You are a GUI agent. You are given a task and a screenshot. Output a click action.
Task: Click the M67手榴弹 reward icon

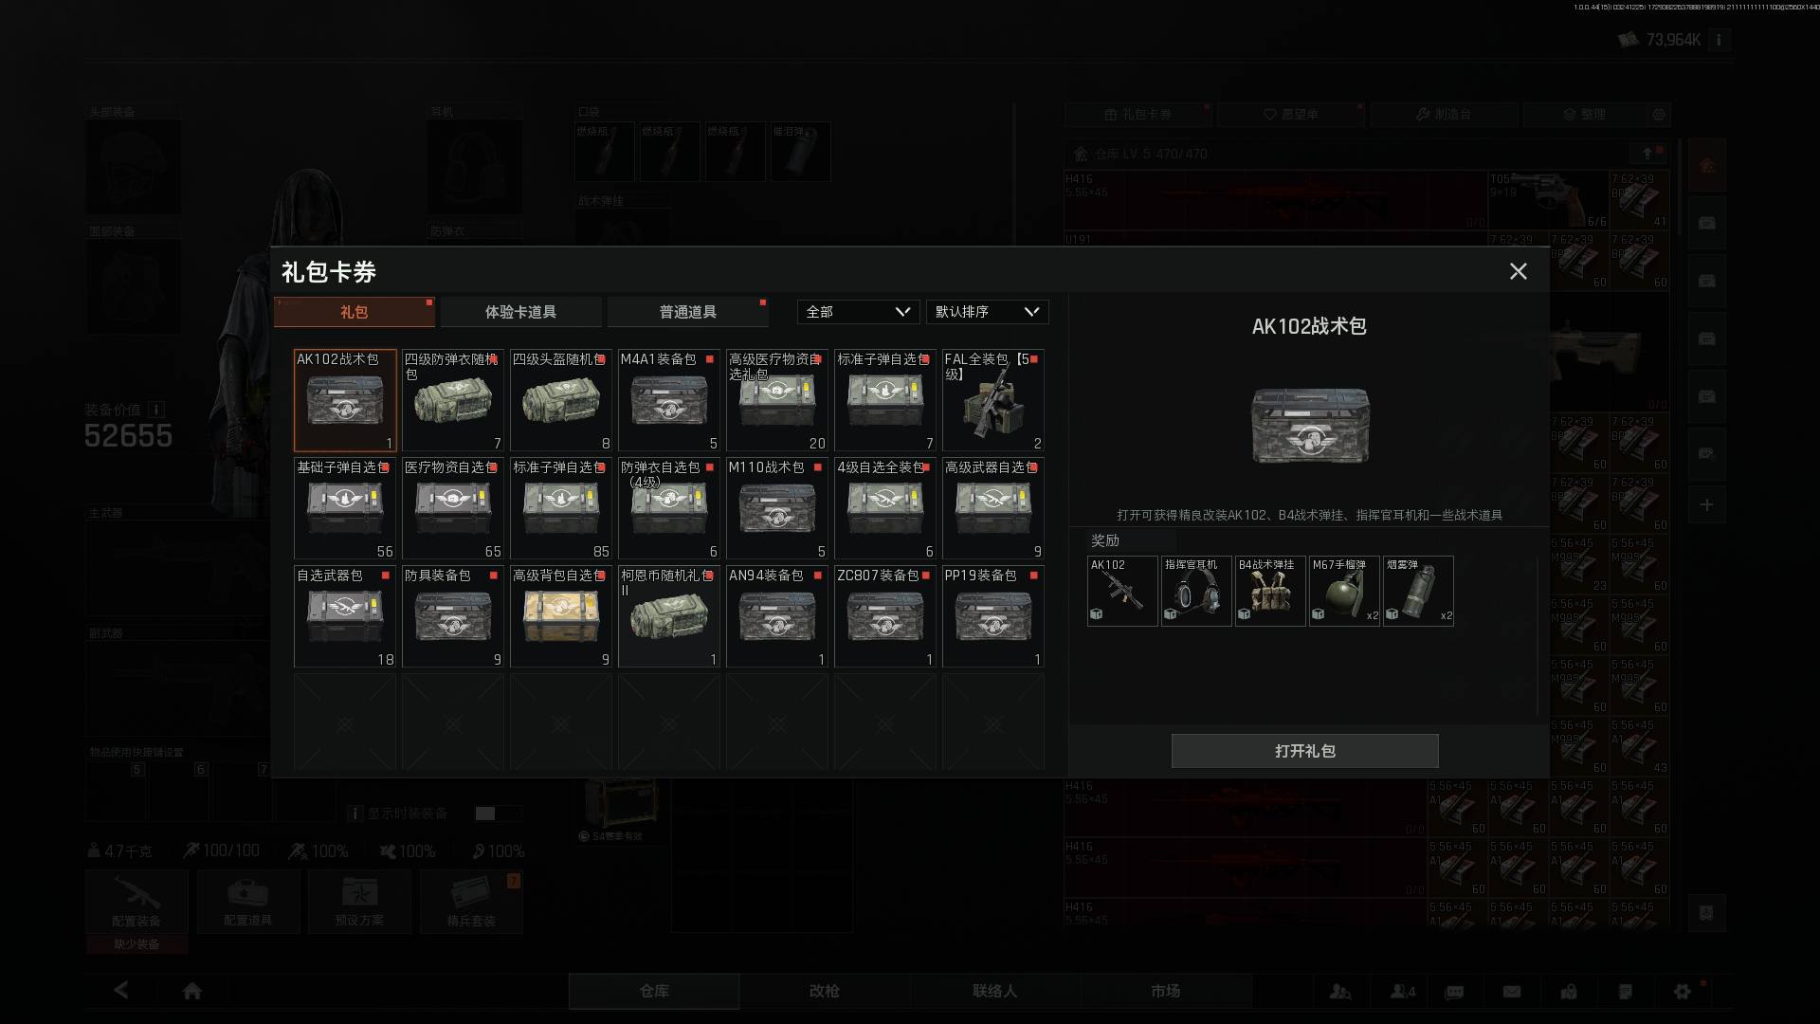coord(1343,592)
